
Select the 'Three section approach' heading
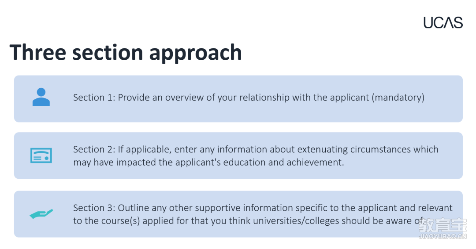click(x=126, y=52)
